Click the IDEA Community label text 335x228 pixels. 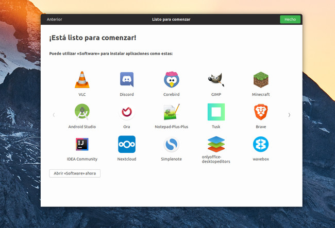coord(82,159)
